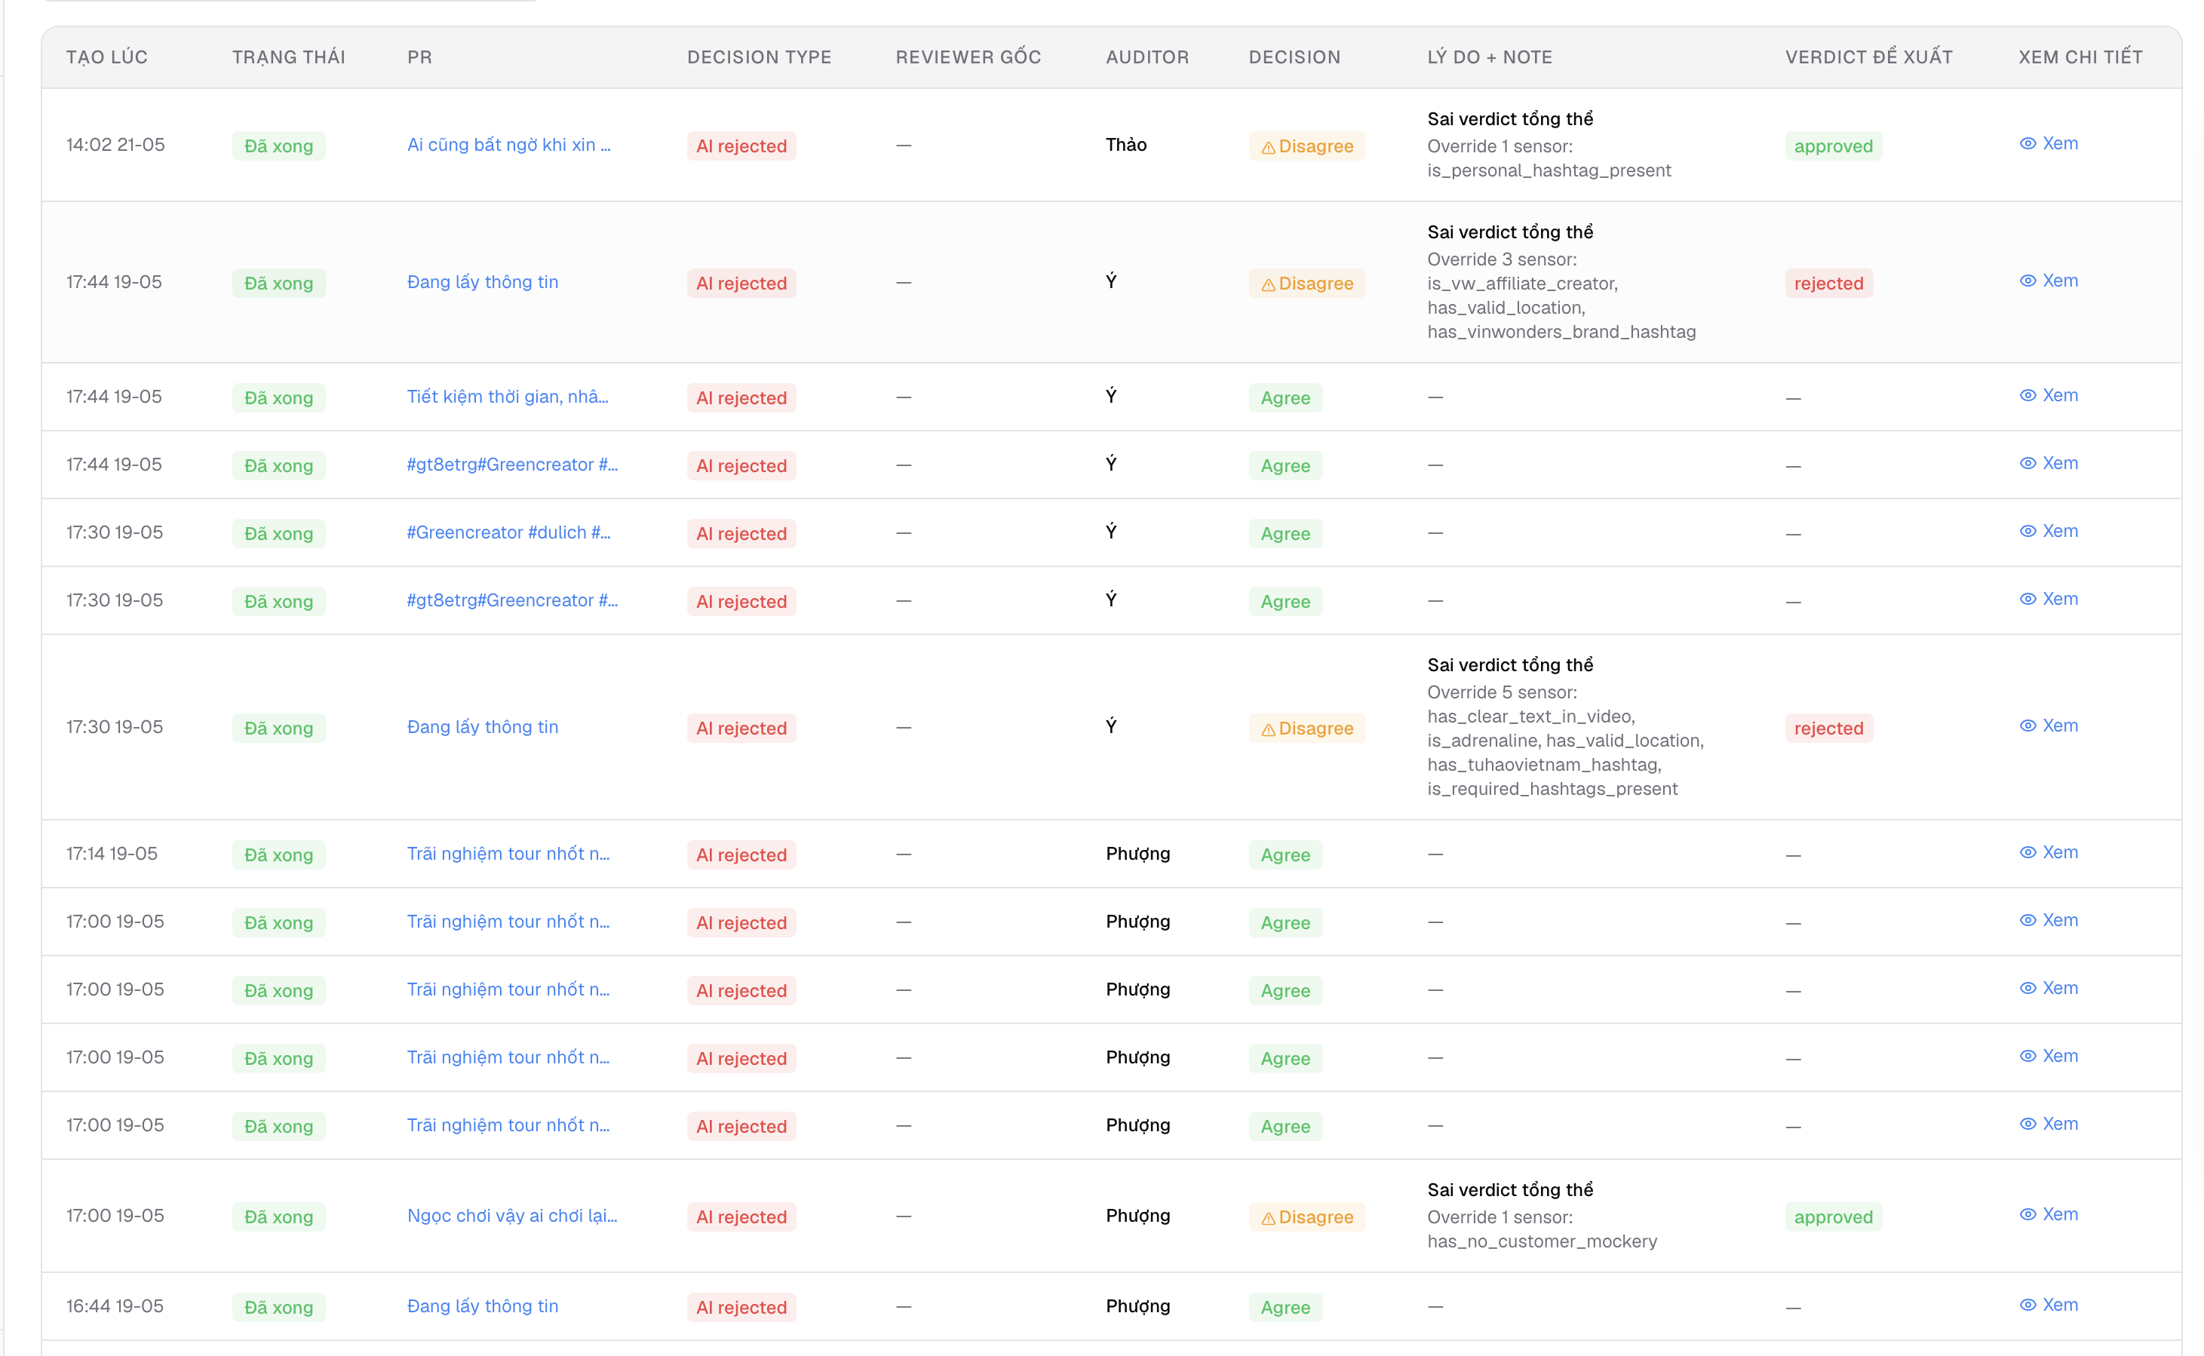The image size is (2204, 1356).
Task: Click 'rejected' verdict badge in 'Override 5 sensor' row
Action: point(1828,729)
